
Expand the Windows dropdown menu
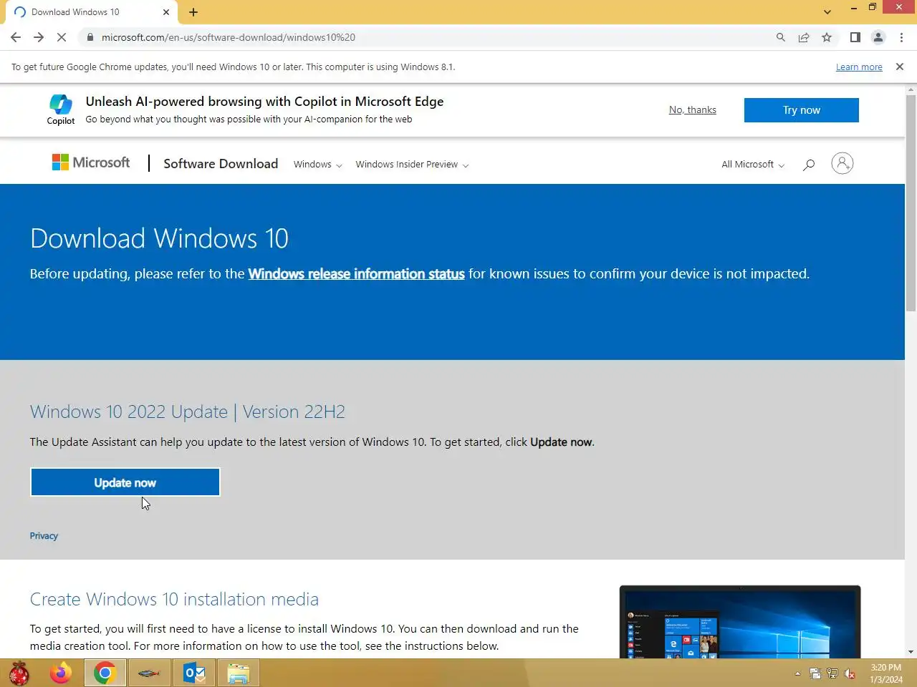(x=318, y=165)
